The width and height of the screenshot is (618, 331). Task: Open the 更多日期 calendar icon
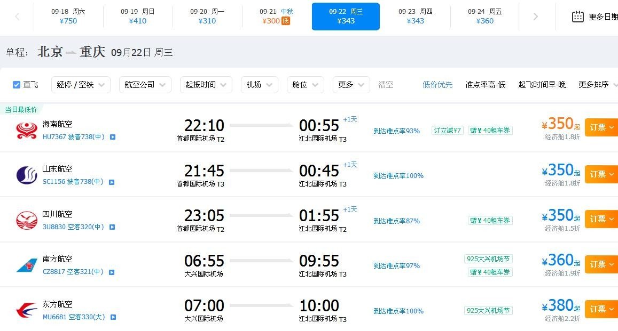coord(577,17)
